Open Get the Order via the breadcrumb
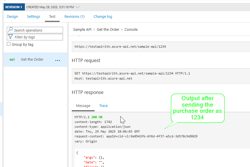 tap(108, 29)
